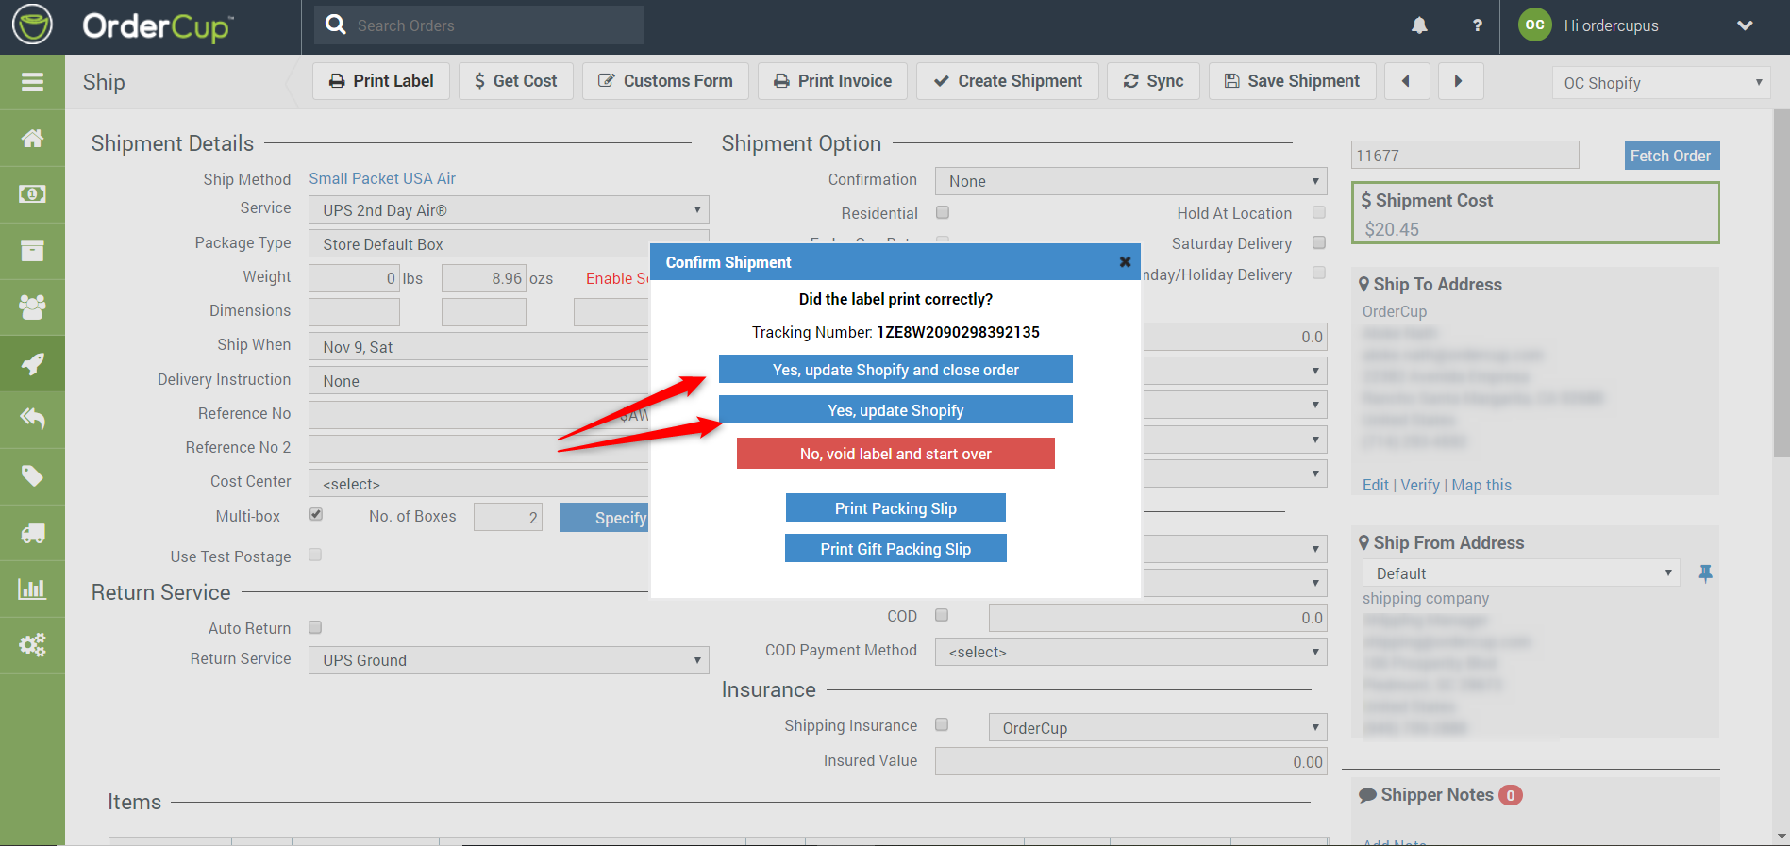
Task: Enable Shipping Insurance checkbox
Action: point(942,724)
